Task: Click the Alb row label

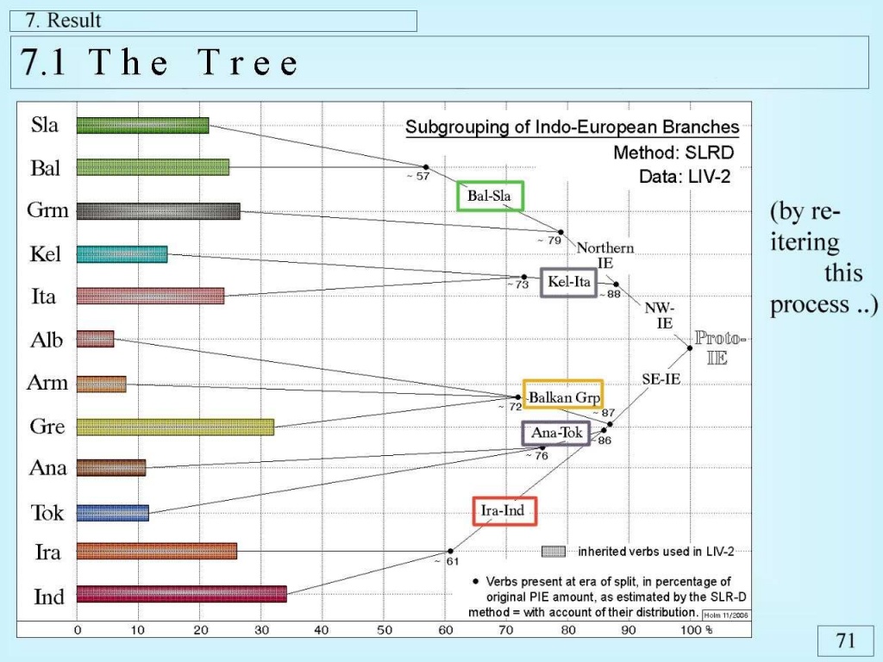Action: point(47,340)
